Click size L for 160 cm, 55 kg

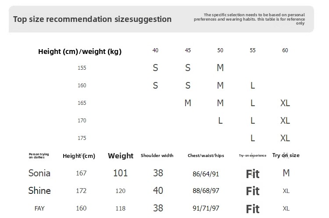[x=253, y=86]
